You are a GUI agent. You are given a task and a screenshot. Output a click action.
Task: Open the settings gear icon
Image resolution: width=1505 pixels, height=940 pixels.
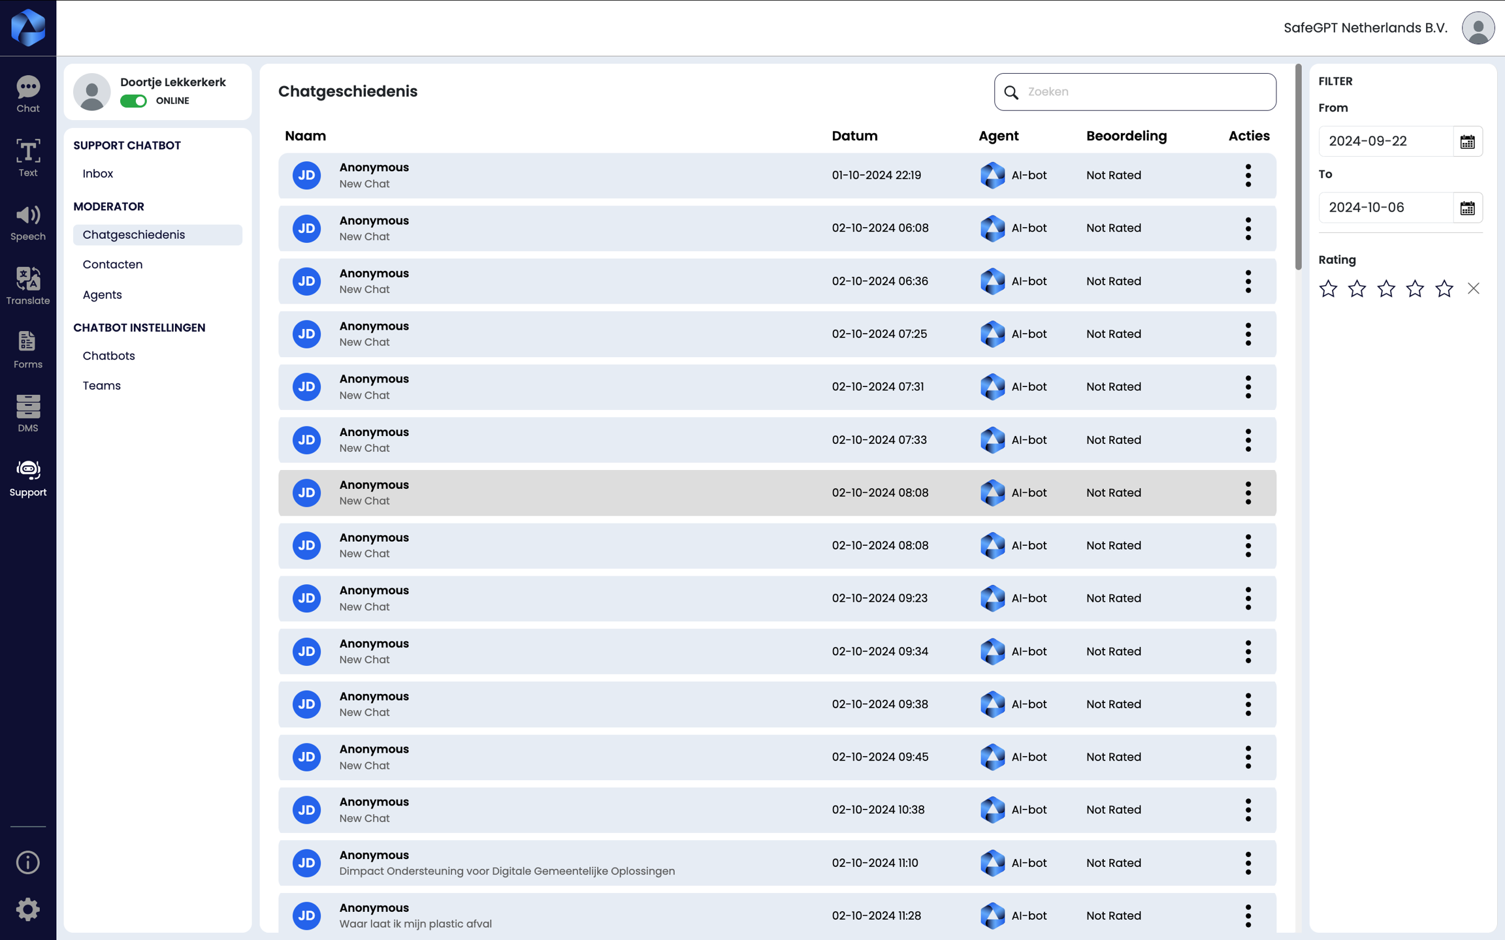coord(27,909)
